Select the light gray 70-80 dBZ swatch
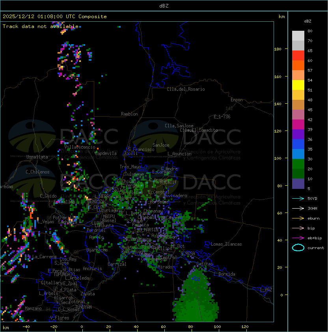 click(298, 35)
